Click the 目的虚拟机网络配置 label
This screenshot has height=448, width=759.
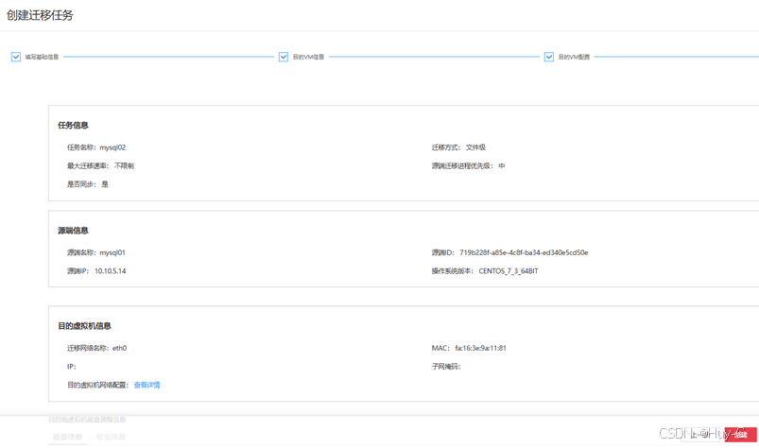click(x=97, y=385)
